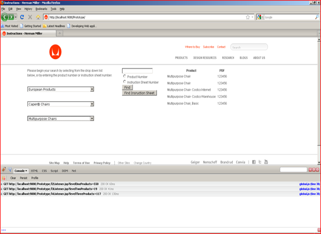Open the Console tab options dropdown

coord(26,171)
